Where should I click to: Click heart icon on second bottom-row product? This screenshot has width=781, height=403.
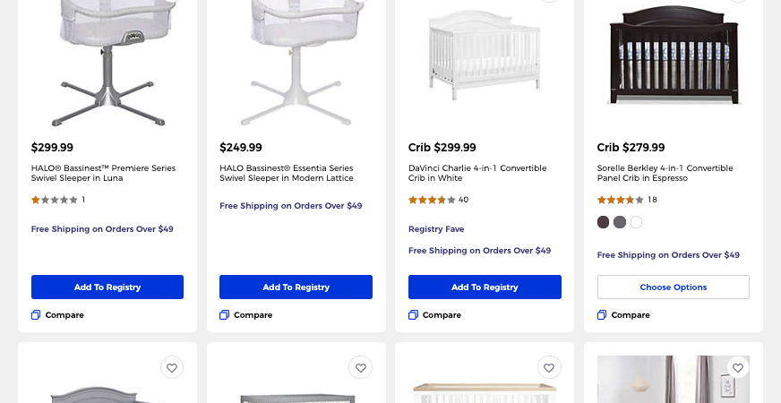pyautogui.click(x=361, y=368)
